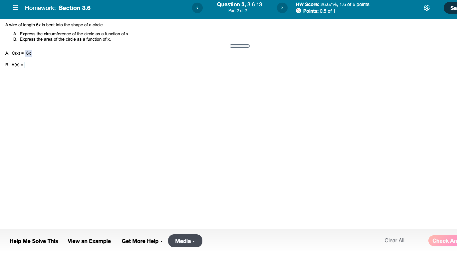Screen dimensions: 457x254
Task: Click the Check Answer button
Action: 443,241
